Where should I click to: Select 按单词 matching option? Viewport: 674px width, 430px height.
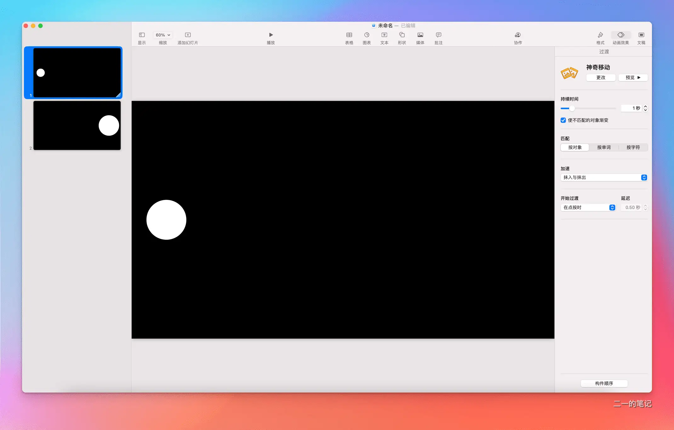pos(604,147)
